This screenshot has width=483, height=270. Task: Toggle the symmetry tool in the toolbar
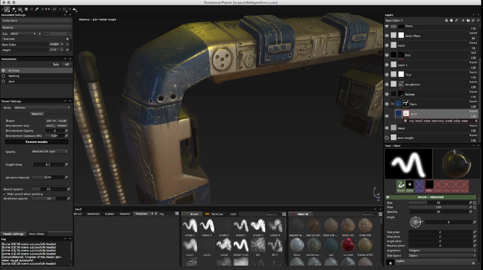47,9
